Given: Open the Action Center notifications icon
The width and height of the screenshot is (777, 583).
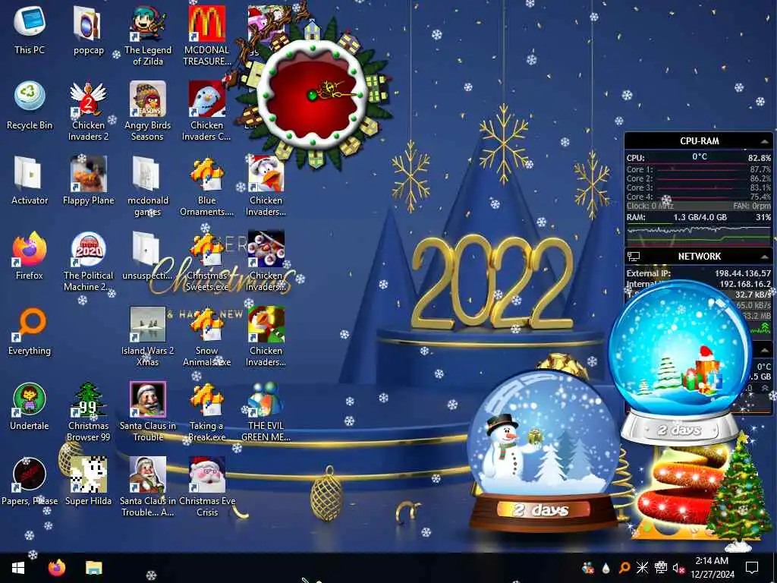Looking at the screenshot, I should (x=752, y=568).
